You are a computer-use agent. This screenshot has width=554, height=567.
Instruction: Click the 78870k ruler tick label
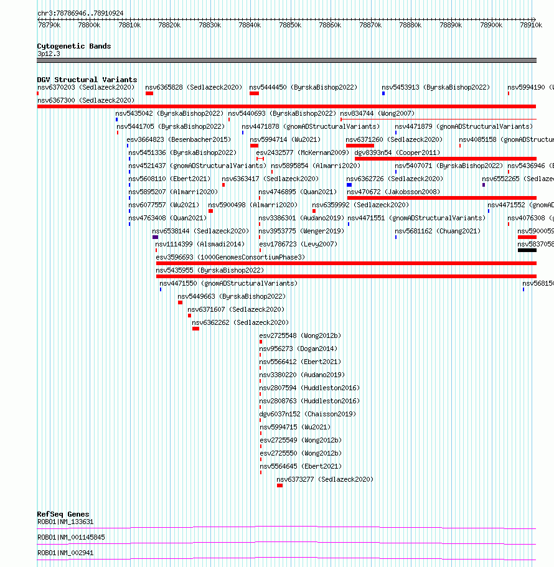(370, 25)
